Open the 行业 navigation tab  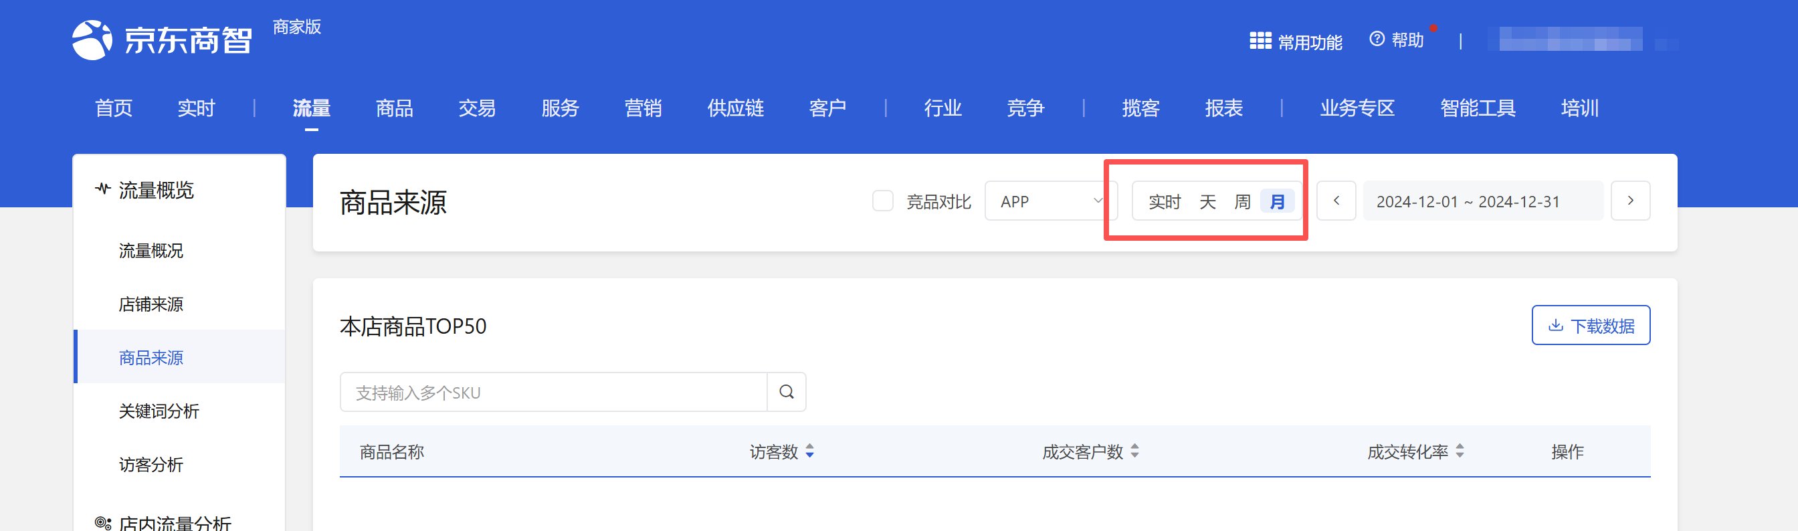[x=943, y=108]
